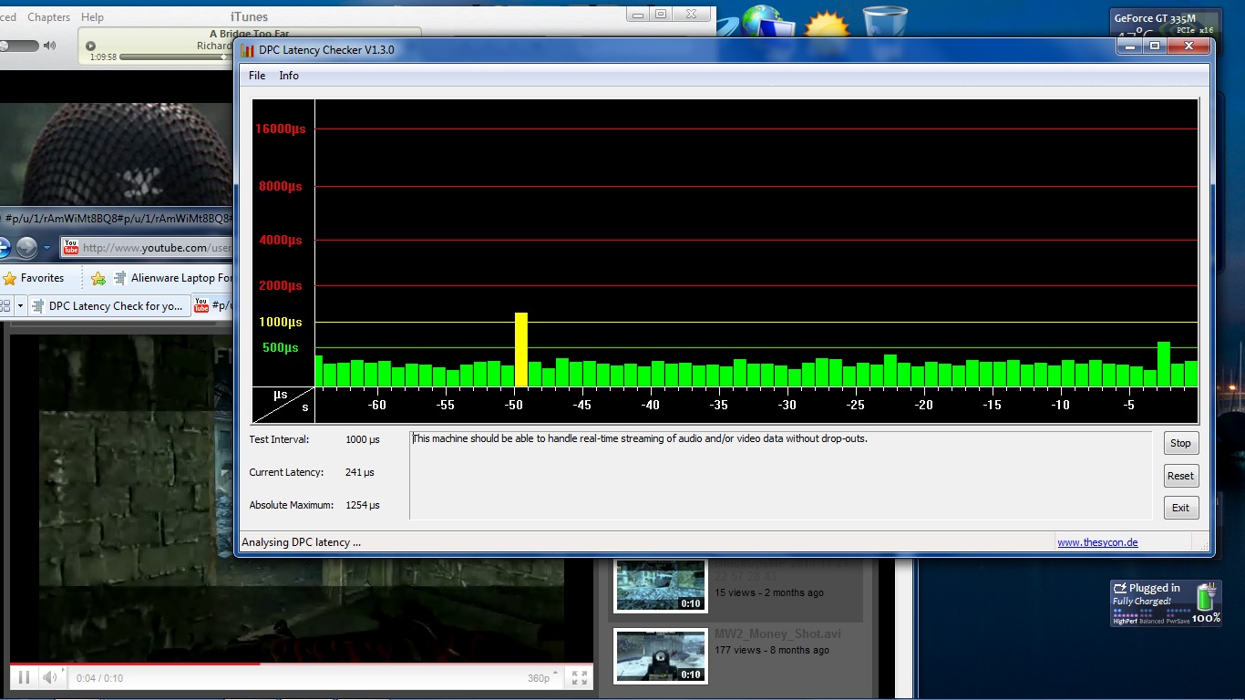Click the iTunes play indicator icon in display
The width and height of the screenshot is (1245, 700).
coord(90,46)
